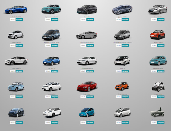The height and width of the screenshot is (131, 171).
Task: Select the teal Hyundai Kona Electric picture
Action: click(x=51, y=9)
